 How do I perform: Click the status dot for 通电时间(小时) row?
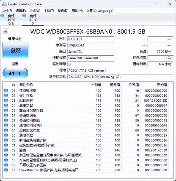click(x=6, y=125)
